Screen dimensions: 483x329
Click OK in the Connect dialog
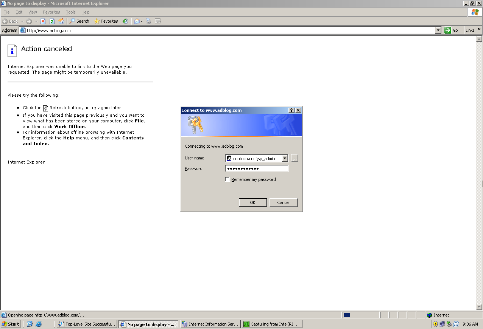tap(252, 202)
